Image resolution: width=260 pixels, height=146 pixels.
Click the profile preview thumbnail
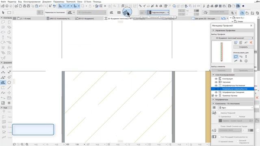(221, 52)
